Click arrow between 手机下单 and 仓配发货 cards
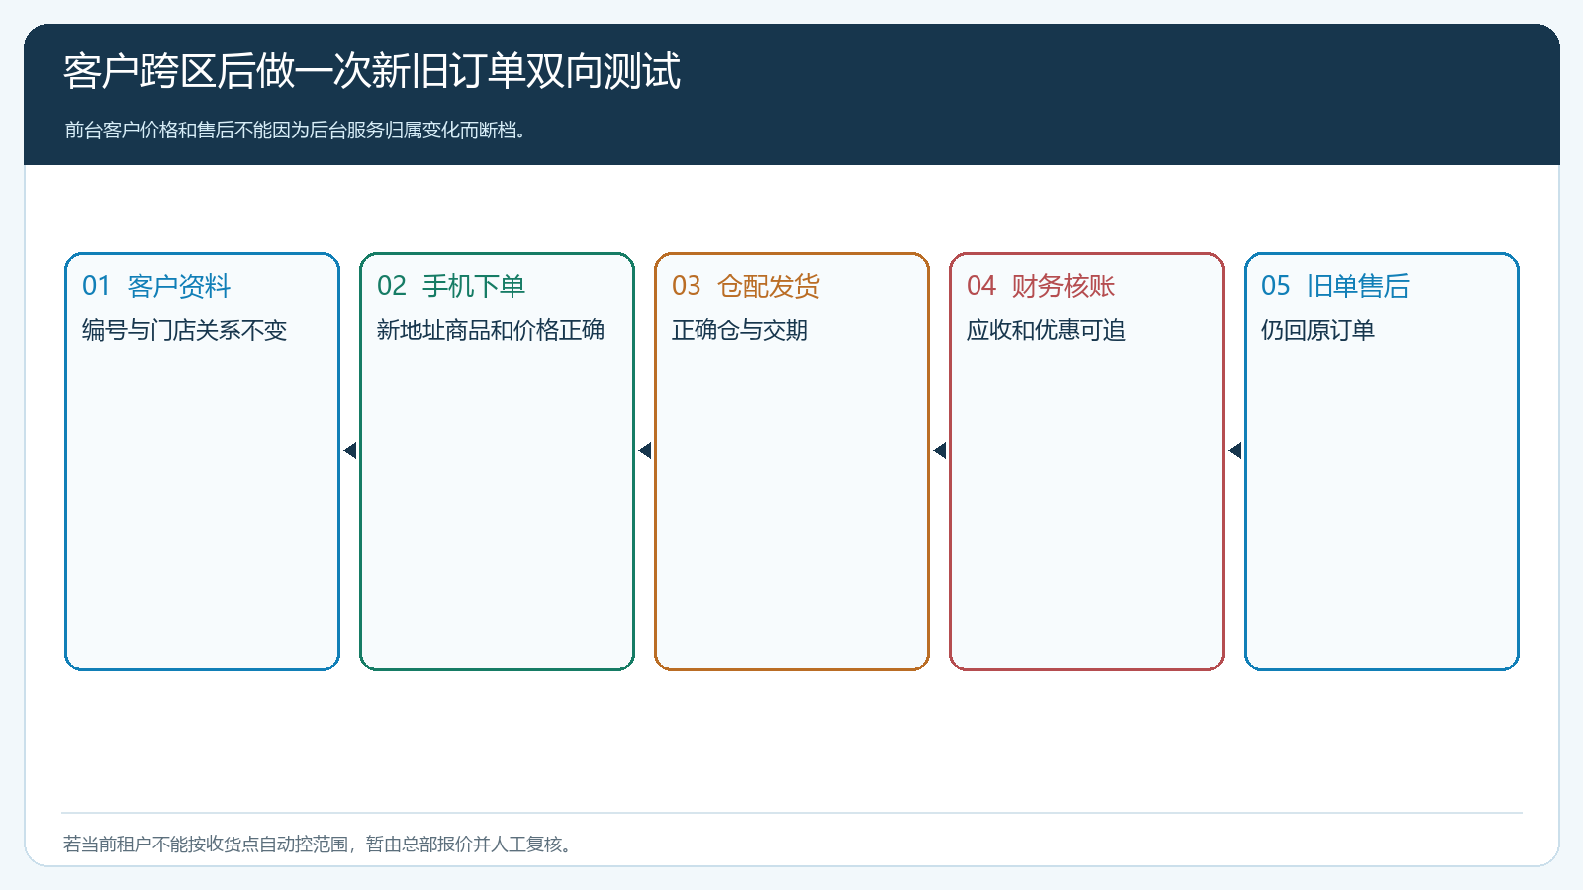1583x890 pixels. point(645,451)
